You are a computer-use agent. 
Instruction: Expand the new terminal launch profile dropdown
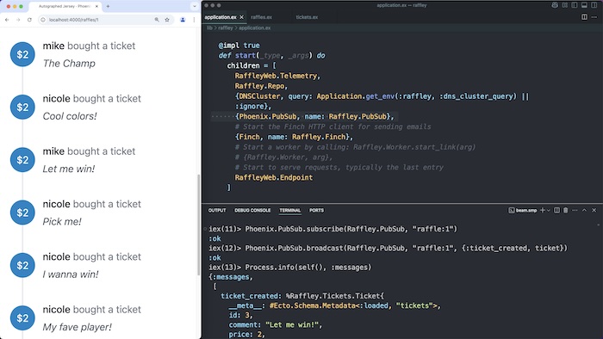click(549, 211)
